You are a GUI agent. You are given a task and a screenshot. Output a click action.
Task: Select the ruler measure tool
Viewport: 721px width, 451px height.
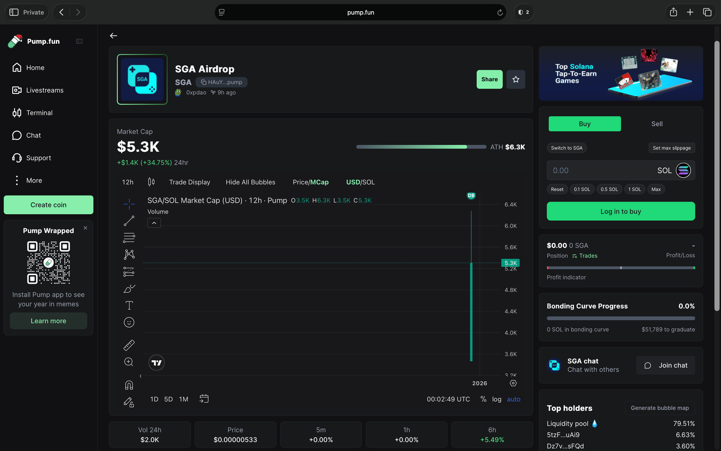[129, 345]
